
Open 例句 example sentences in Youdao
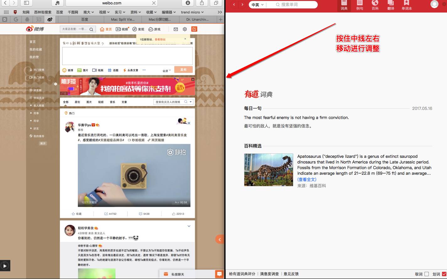tap(359, 5)
